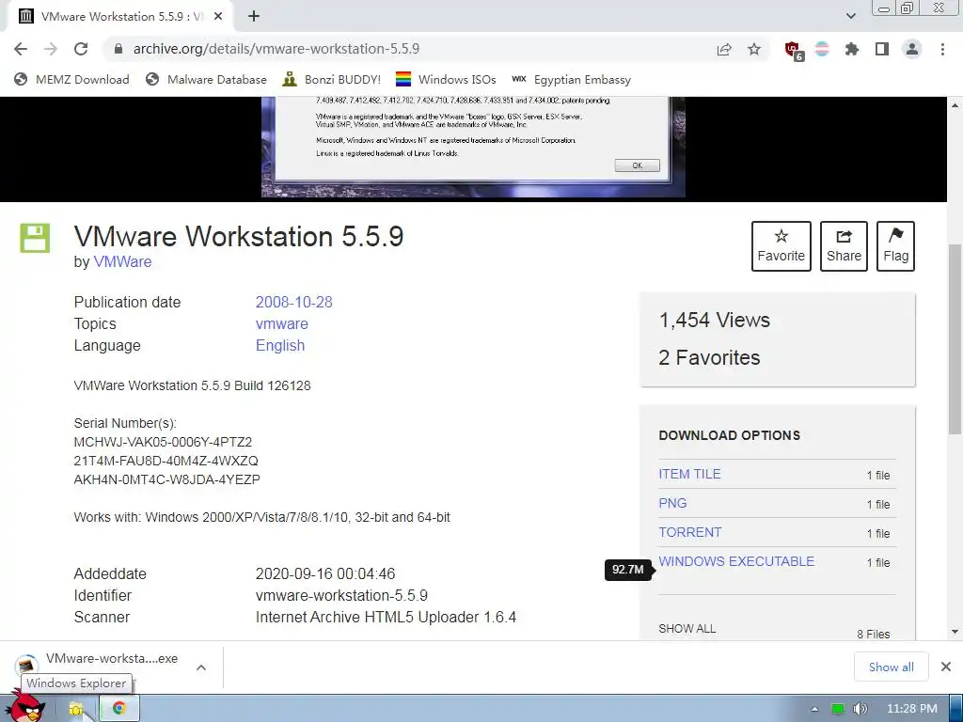
Task: Open the VMWare creator link
Action: (122, 261)
